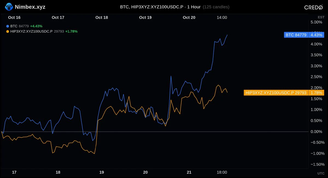
Task: Select the BTC name in the legend
Action: pos(14,26)
